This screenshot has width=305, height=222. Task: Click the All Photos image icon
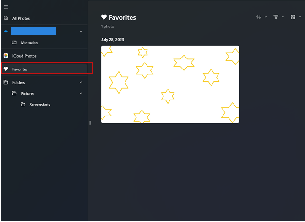6,18
